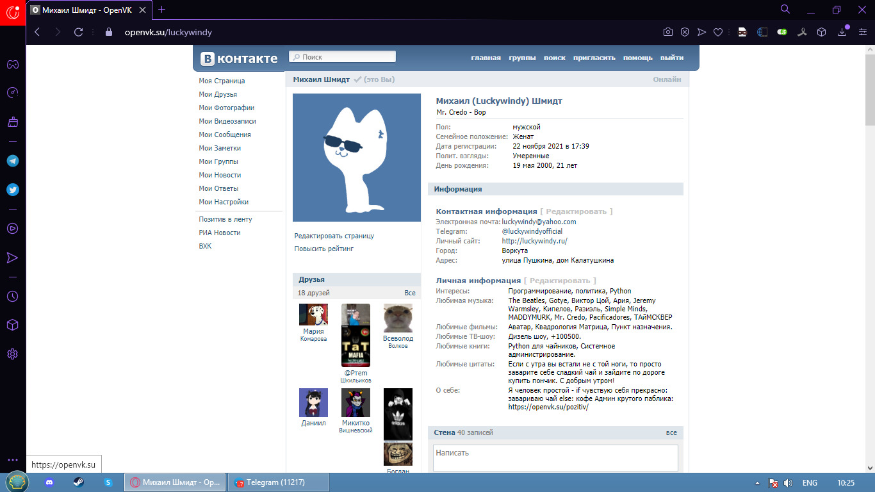Open GX Cleaner broom icon in sidebar
875x492 pixels.
(12, 122)
